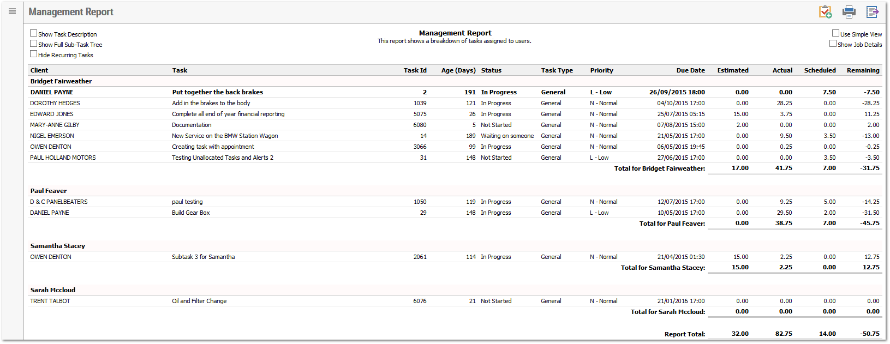
Task: Click the Remaining column header
Action: [863, 70]
